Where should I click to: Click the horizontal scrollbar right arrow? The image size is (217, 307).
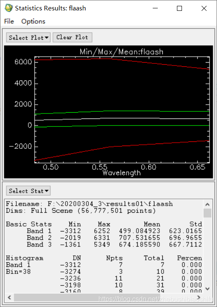[199, 297]
